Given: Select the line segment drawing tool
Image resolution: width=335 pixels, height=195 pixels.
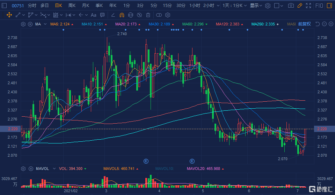Looking at the screenshot, I should point(18,15).
